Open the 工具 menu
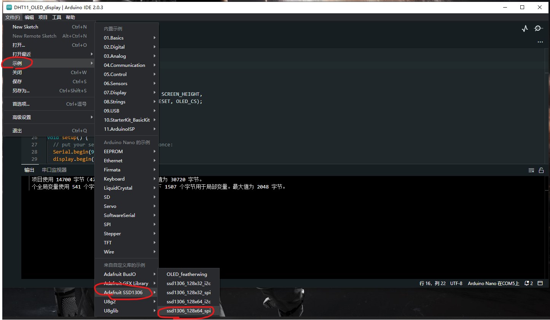The width and height of the screenshot is (550, 320). click(57, 17)
